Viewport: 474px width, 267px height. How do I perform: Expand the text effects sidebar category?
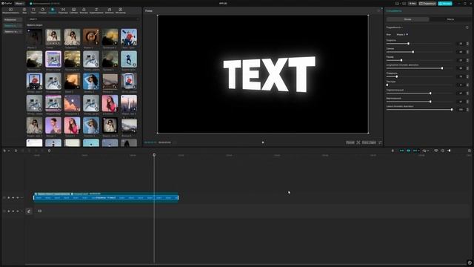click(x=13, y=31)
